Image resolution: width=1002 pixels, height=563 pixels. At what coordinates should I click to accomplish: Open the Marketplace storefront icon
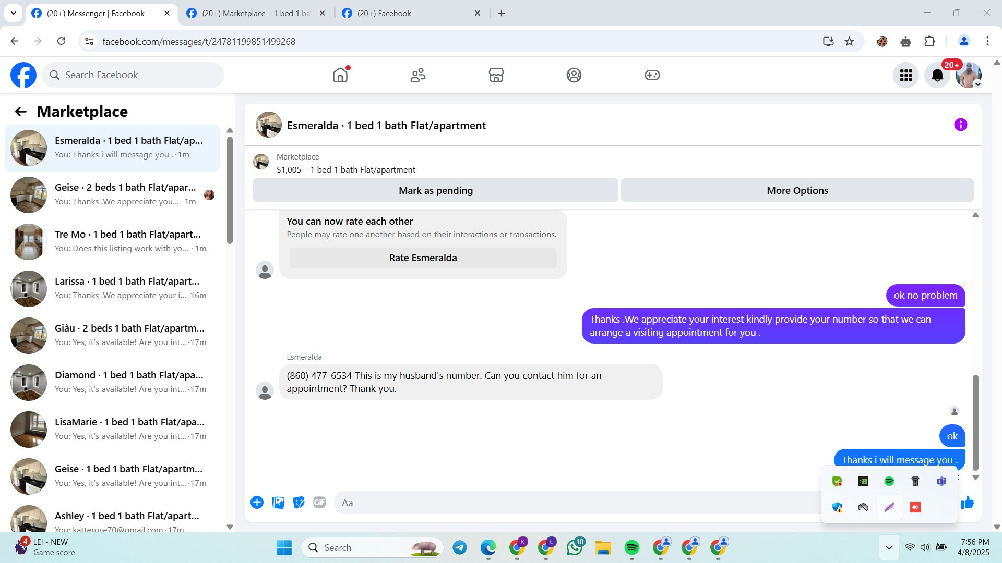tap(496, 75)
